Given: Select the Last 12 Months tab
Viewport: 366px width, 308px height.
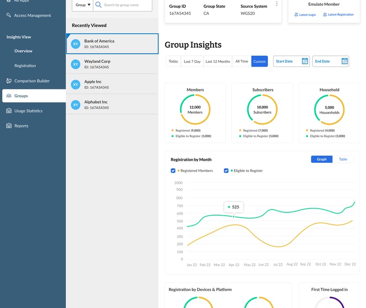Looking at the screenshot, I should 218,61.
